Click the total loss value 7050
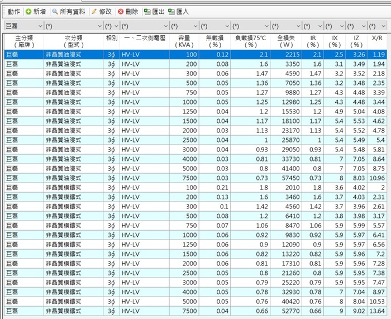Viewport: 391px width, 319px height. click(x=292, y=83)
